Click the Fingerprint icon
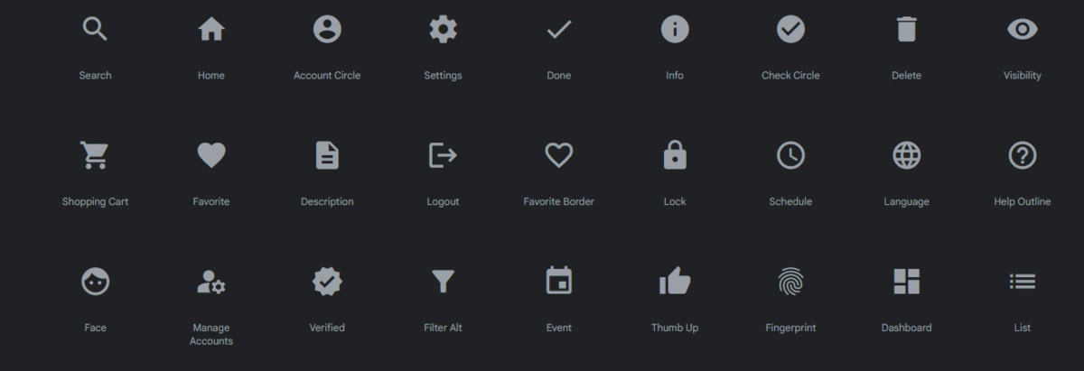The image size is (1084, 371). [790, 282]
